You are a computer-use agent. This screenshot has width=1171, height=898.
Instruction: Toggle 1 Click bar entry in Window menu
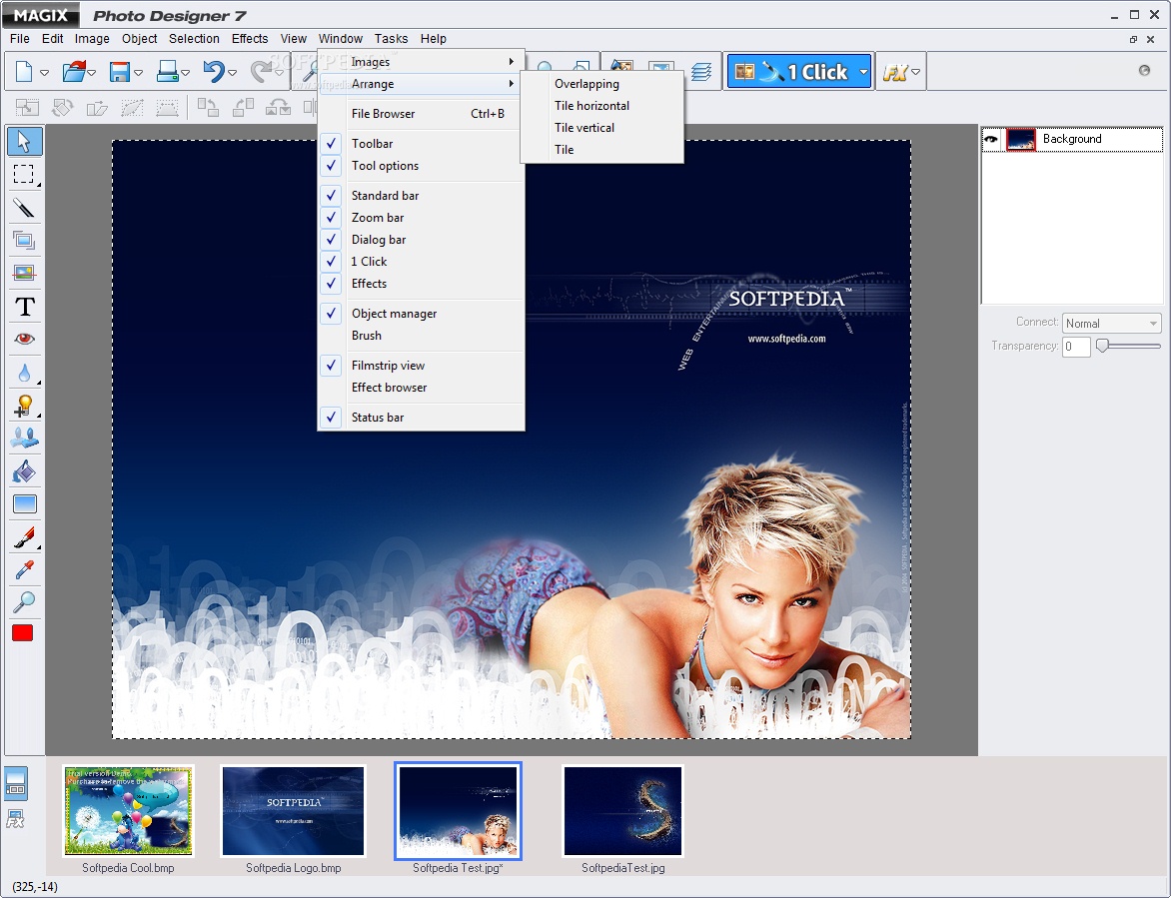click(422, 262)
